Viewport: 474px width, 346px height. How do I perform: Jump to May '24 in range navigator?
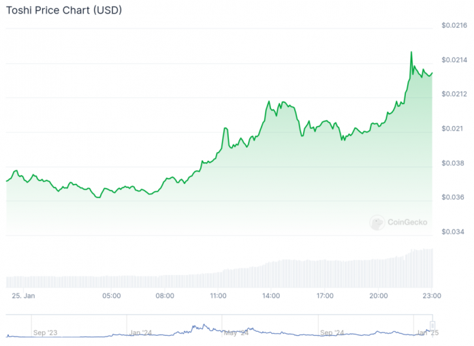[x=235, y=332]
